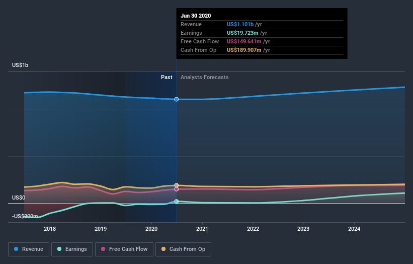Click the US$1.101b revenue value in tooltip
This screenshot has height=264, width=413.
click(240, 25)
